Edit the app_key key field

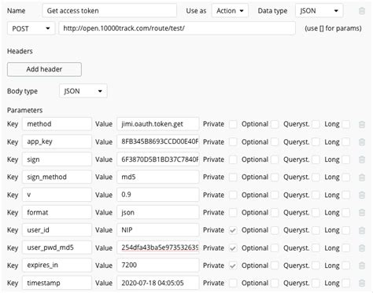(57, 141)
